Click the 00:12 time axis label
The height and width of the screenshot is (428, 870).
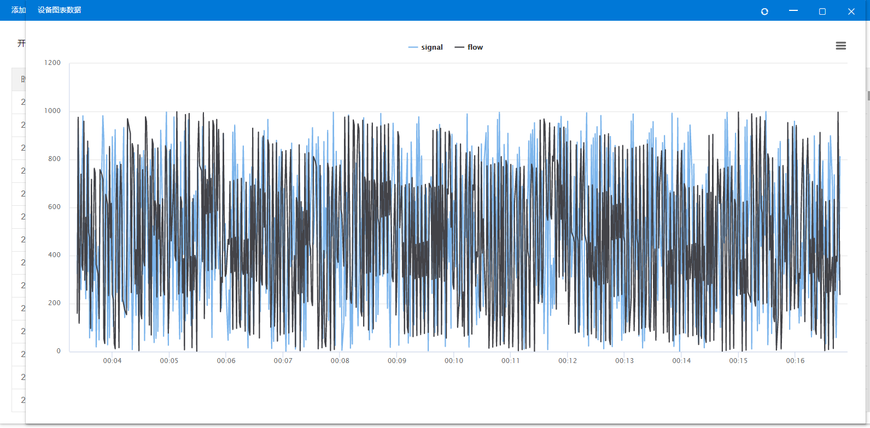tap(567, 361)
